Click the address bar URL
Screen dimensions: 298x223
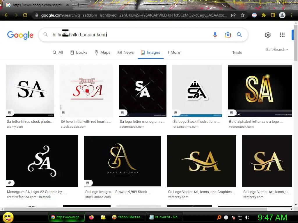[x=134, y=15]
